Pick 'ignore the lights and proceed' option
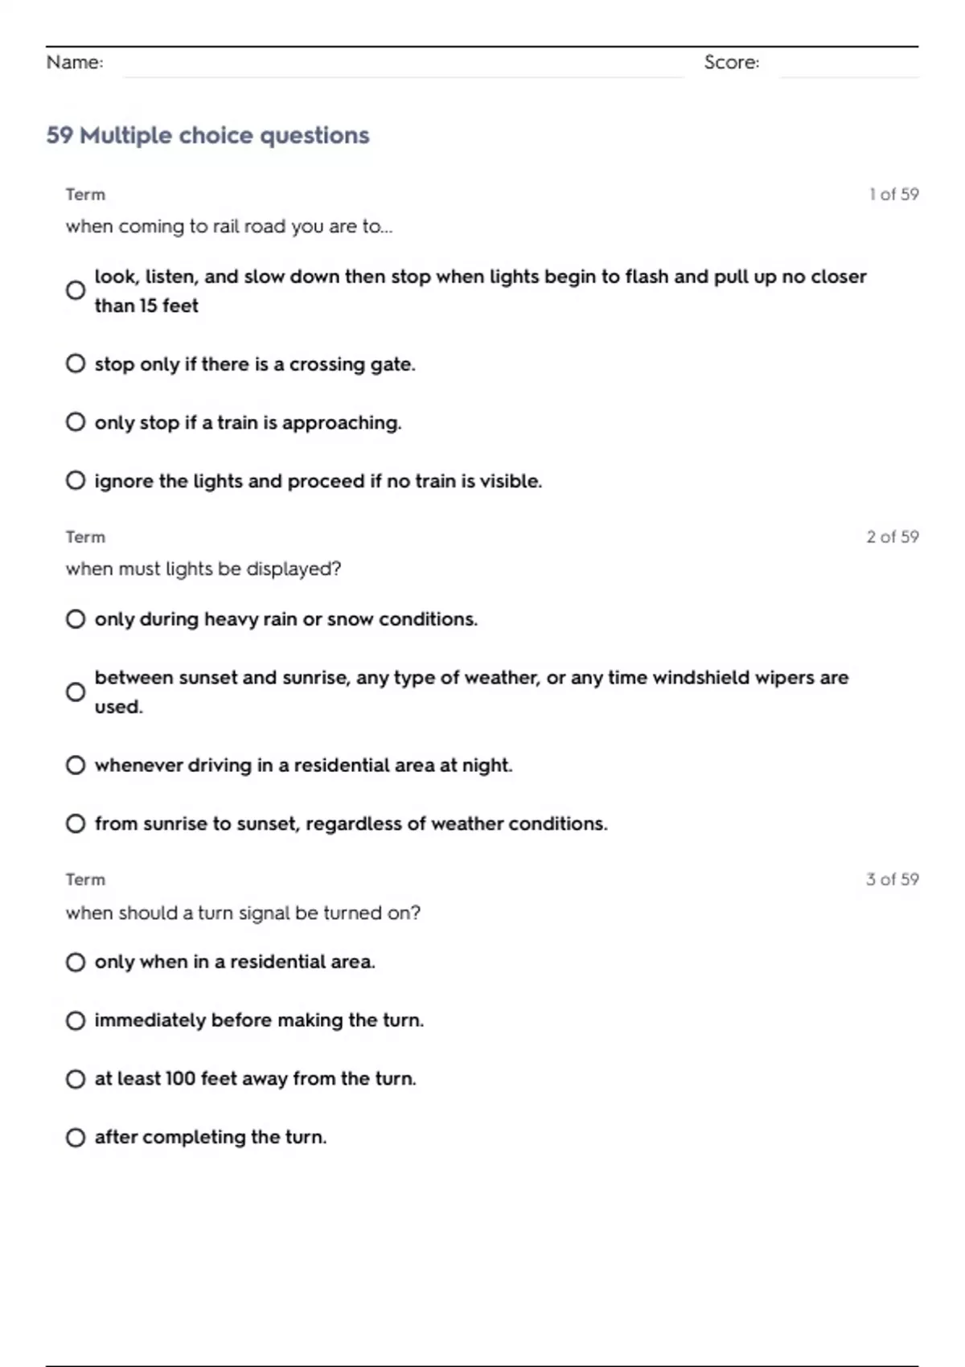The image size is (965, 1367). tap(76, 481)
